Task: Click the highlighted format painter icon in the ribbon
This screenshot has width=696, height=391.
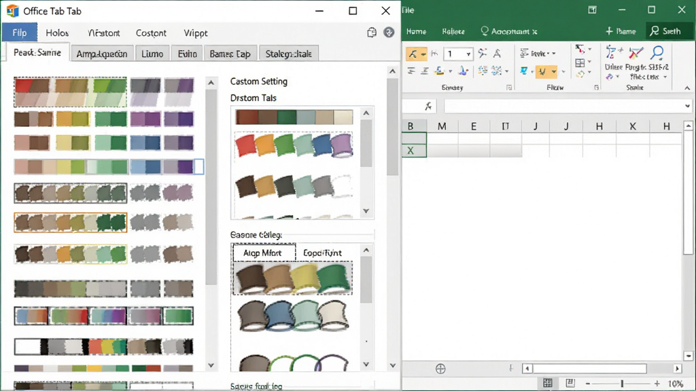Action: click(416, 54)
